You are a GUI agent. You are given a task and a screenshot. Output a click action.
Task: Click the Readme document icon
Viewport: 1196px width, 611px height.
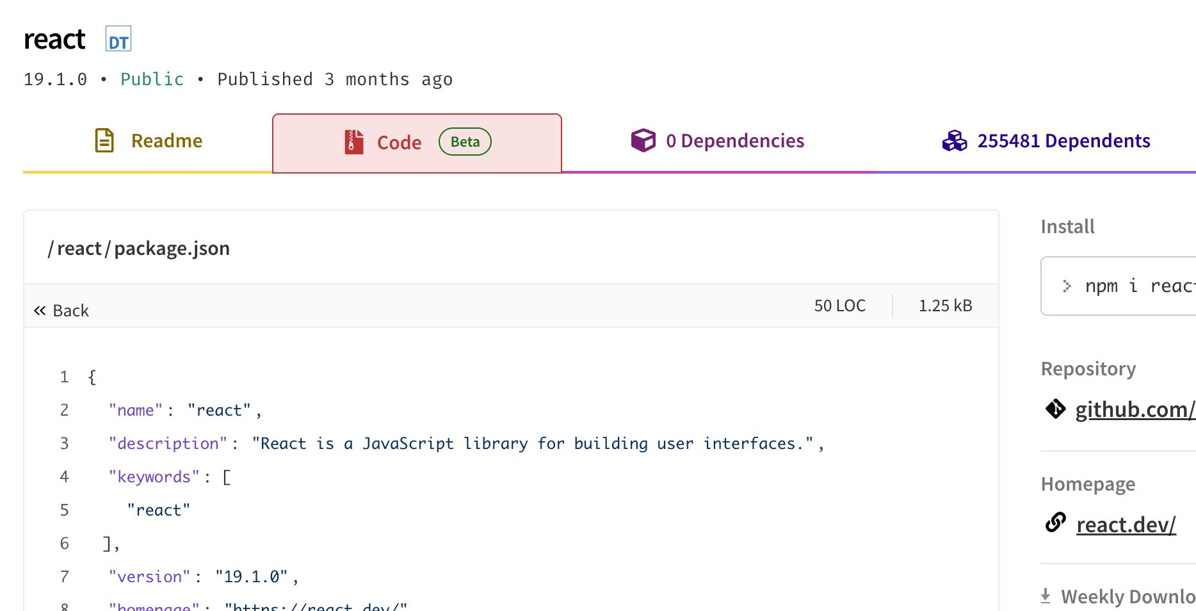pyautogui.click(x=104, y=141)
